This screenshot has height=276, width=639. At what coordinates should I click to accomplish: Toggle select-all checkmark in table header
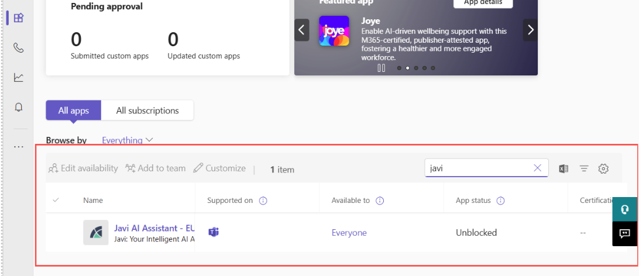(56, 200)
